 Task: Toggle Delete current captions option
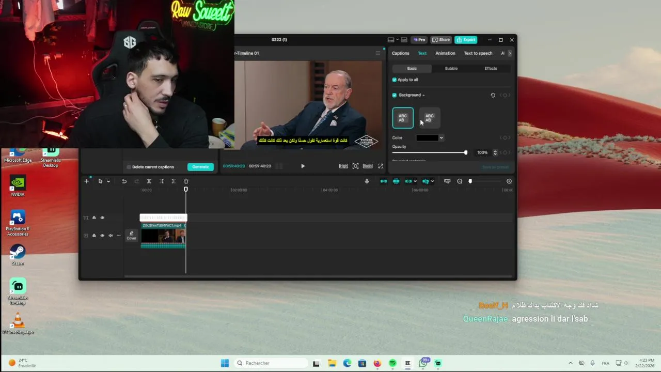(129, 167)
